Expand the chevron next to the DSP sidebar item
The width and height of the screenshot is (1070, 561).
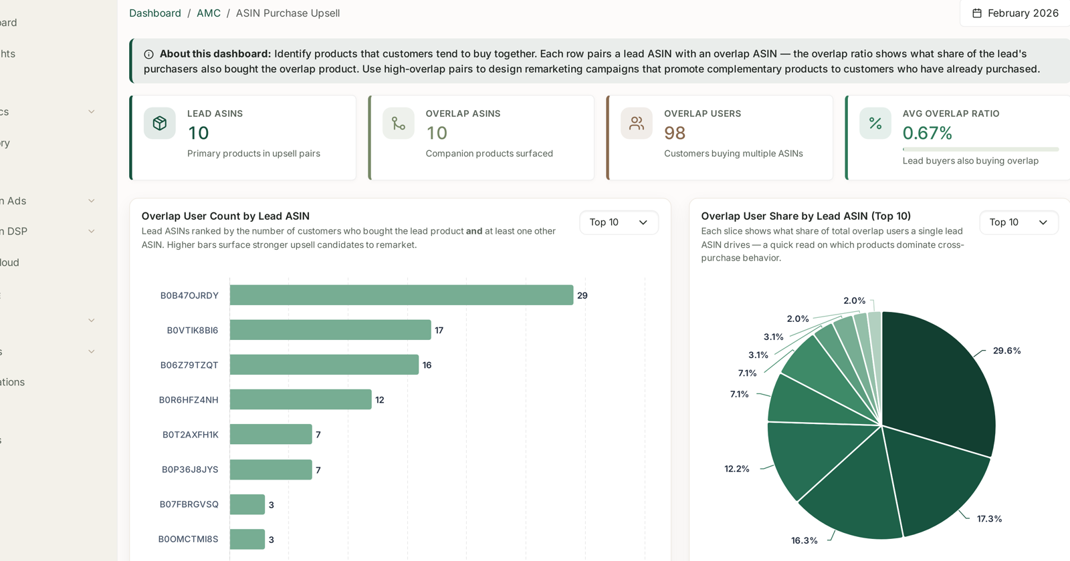[x=92, y=231]
